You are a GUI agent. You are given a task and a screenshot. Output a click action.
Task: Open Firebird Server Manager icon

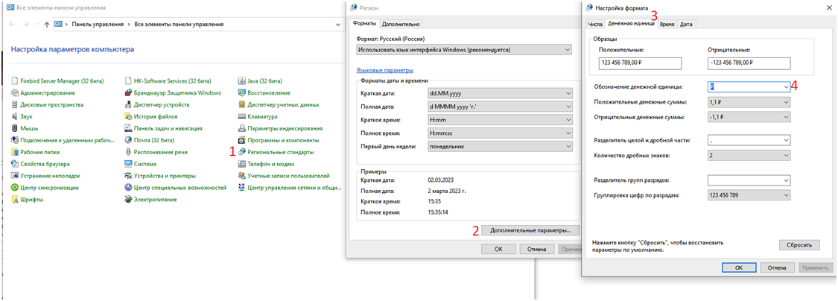pos(16,81)
